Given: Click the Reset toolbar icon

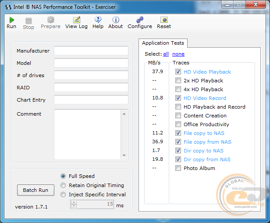Looking at the screenshot, I should click(164, 20).
